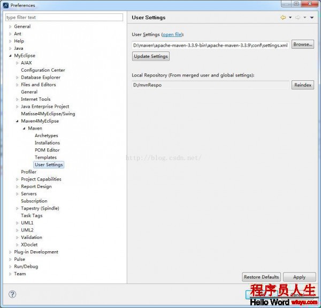Expand the Java preferences node
Image resolution: width=321 pixels, height=308 pixels.
10,48
